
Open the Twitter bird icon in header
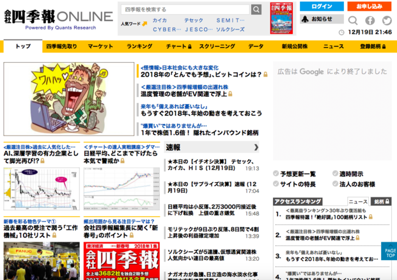coord(387,20)
